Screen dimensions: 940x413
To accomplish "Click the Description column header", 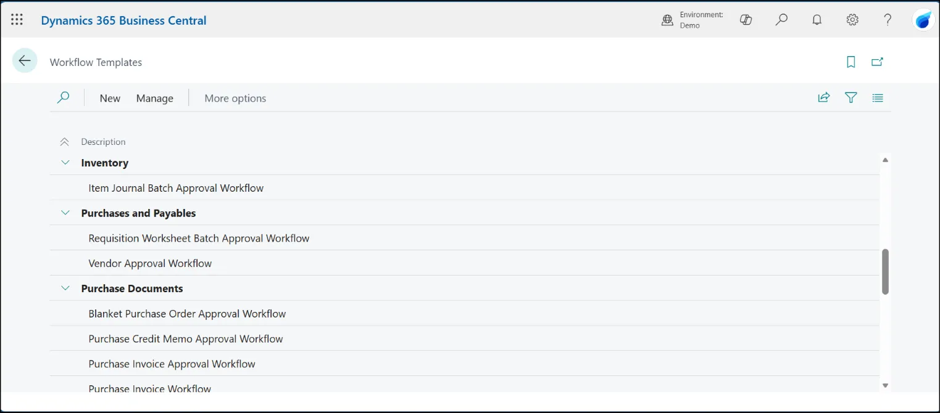I will [x=103, y=142].
